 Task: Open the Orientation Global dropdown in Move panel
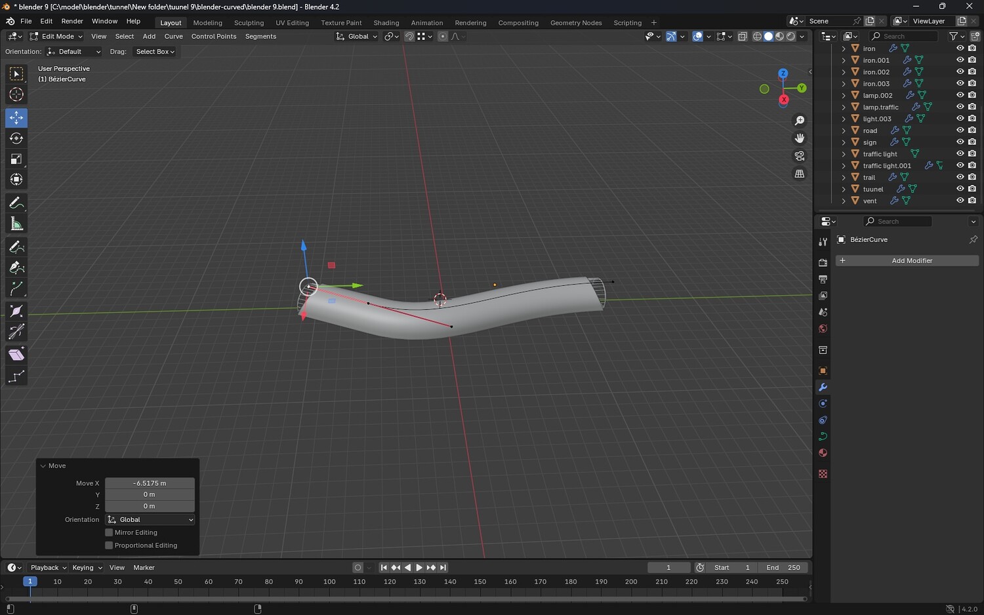pos(150,520)
